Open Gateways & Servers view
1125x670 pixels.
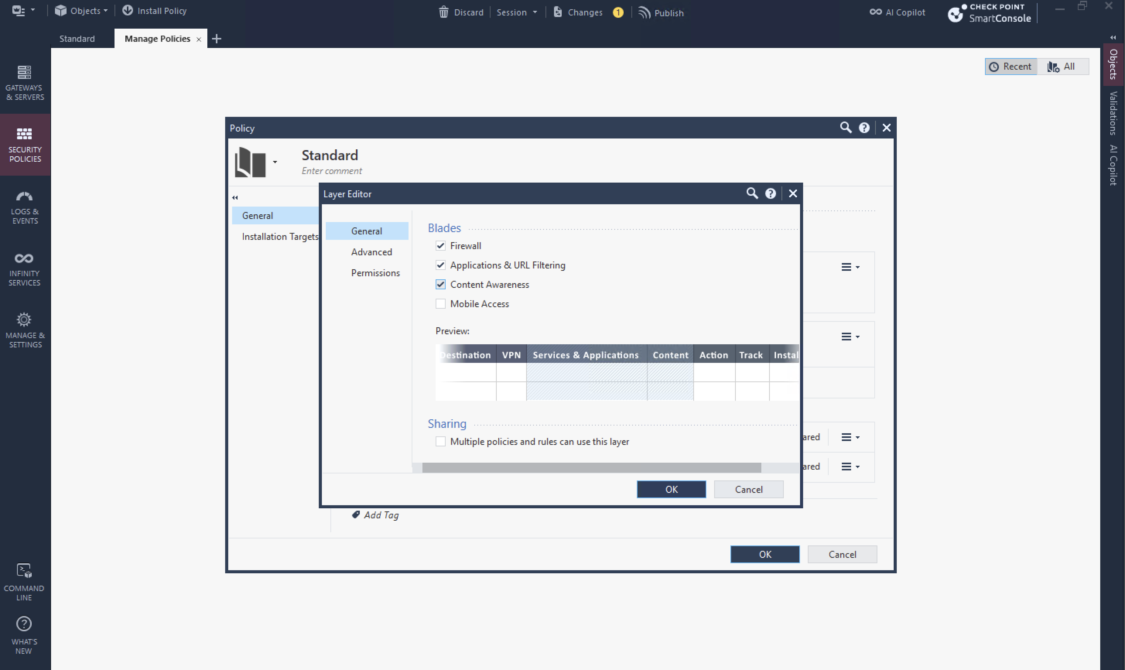tap(25, 82)
